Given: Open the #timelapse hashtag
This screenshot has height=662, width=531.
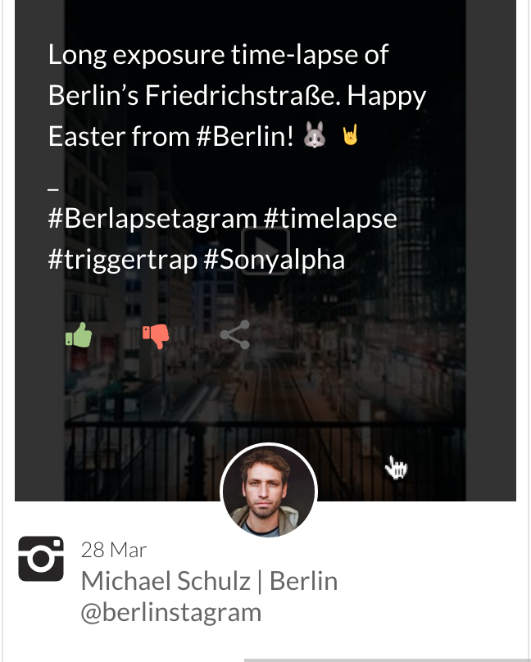Looking at the screenshot, I should pyautogui.click(x=330, y=219).
